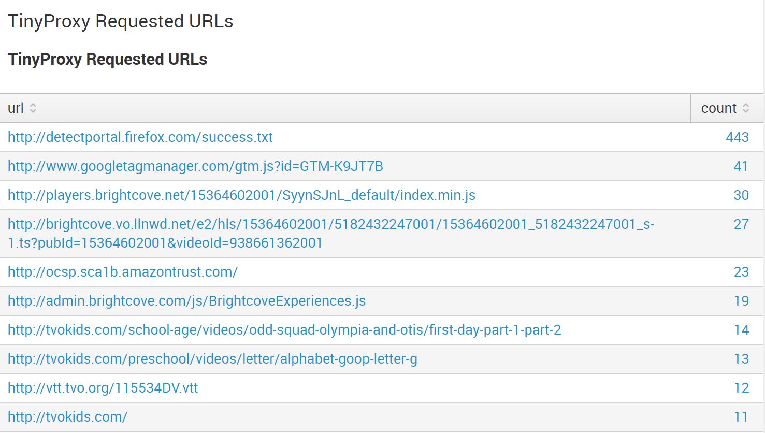Click the count column sort arrows
Image resolution: width=765 pixels, height=433 pixels.
(746, 108)
